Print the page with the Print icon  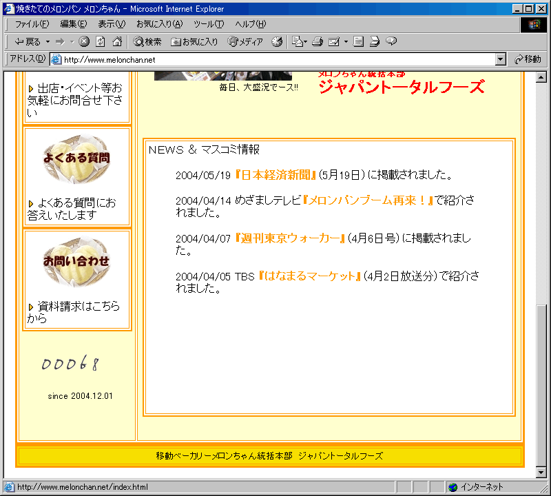point(318,41)
